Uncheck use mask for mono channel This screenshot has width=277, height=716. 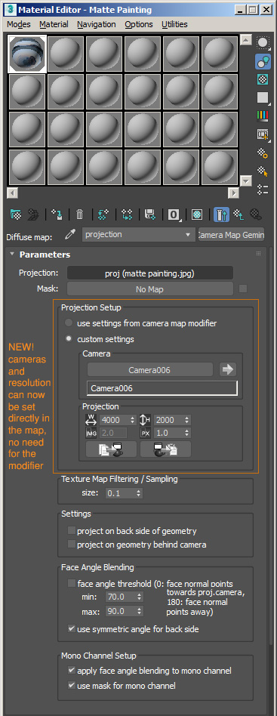point(71,685)
